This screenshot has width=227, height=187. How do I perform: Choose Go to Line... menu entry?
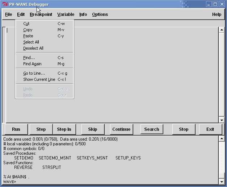[45, 73]
